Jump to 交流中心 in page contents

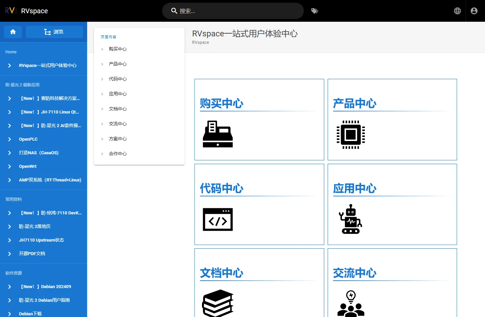click(x=118, y=124)
